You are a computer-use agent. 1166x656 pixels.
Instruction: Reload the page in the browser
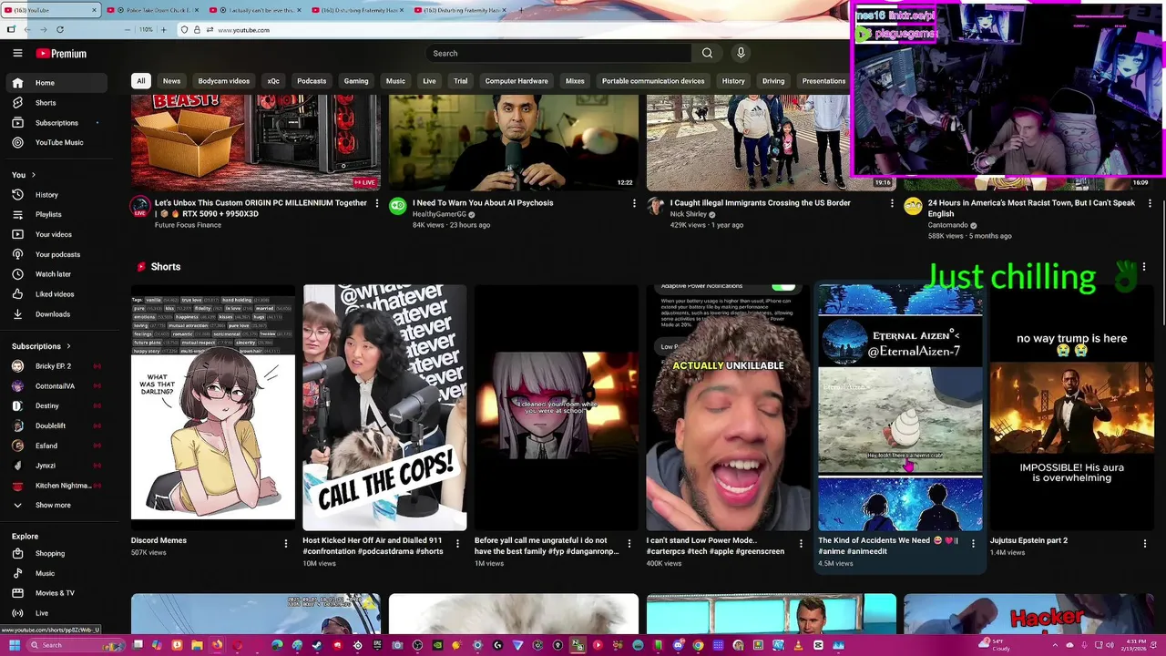[60, 30]
